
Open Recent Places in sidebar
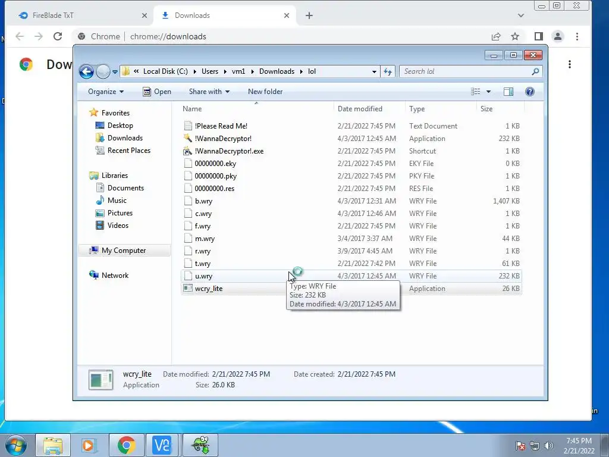pos(123,151)
